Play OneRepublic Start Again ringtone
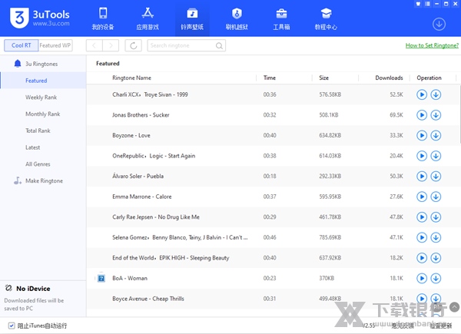 pyautogui.click(x=422, y=156)
